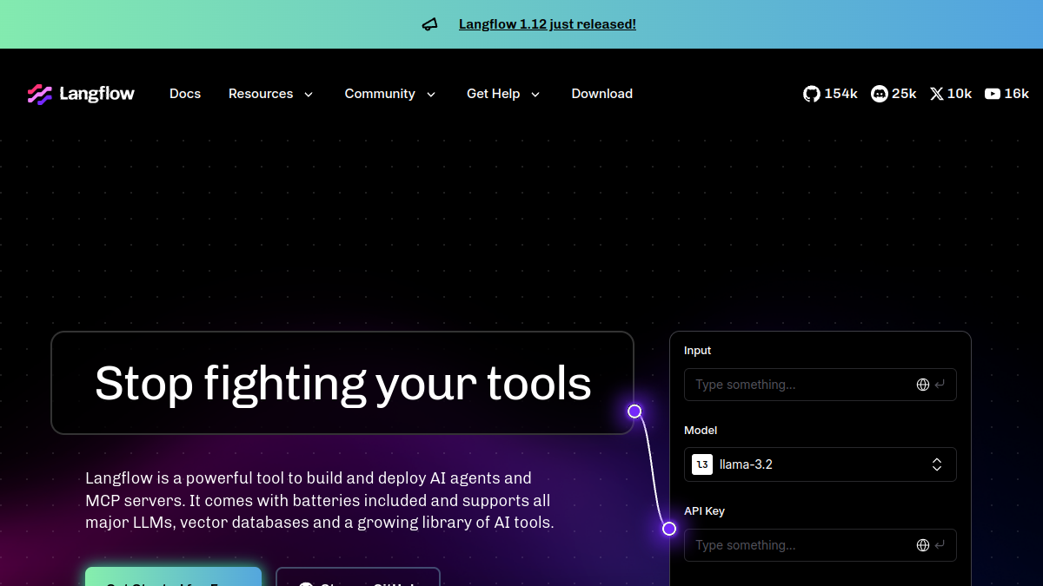The image size is (1043, 586).
Task: Open the YouTube icon showing 16k
Action: [x=993, y=94]
